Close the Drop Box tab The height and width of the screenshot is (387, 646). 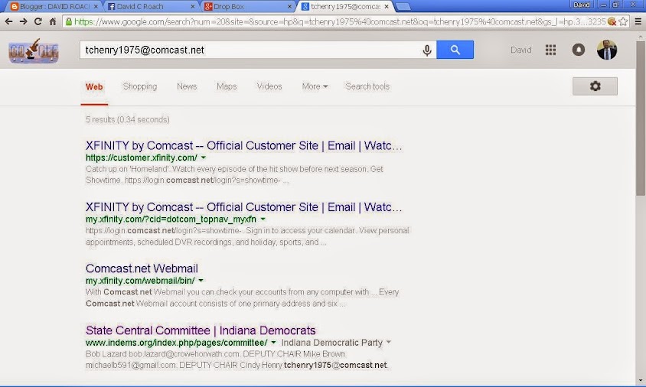coord(289,7)
